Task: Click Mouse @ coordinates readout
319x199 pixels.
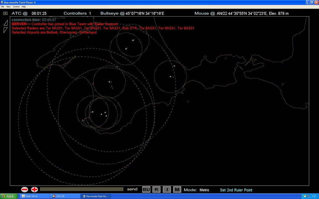Action: 241,13
